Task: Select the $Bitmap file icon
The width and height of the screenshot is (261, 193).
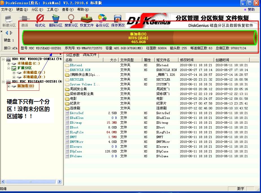Action: pos(67,123)
